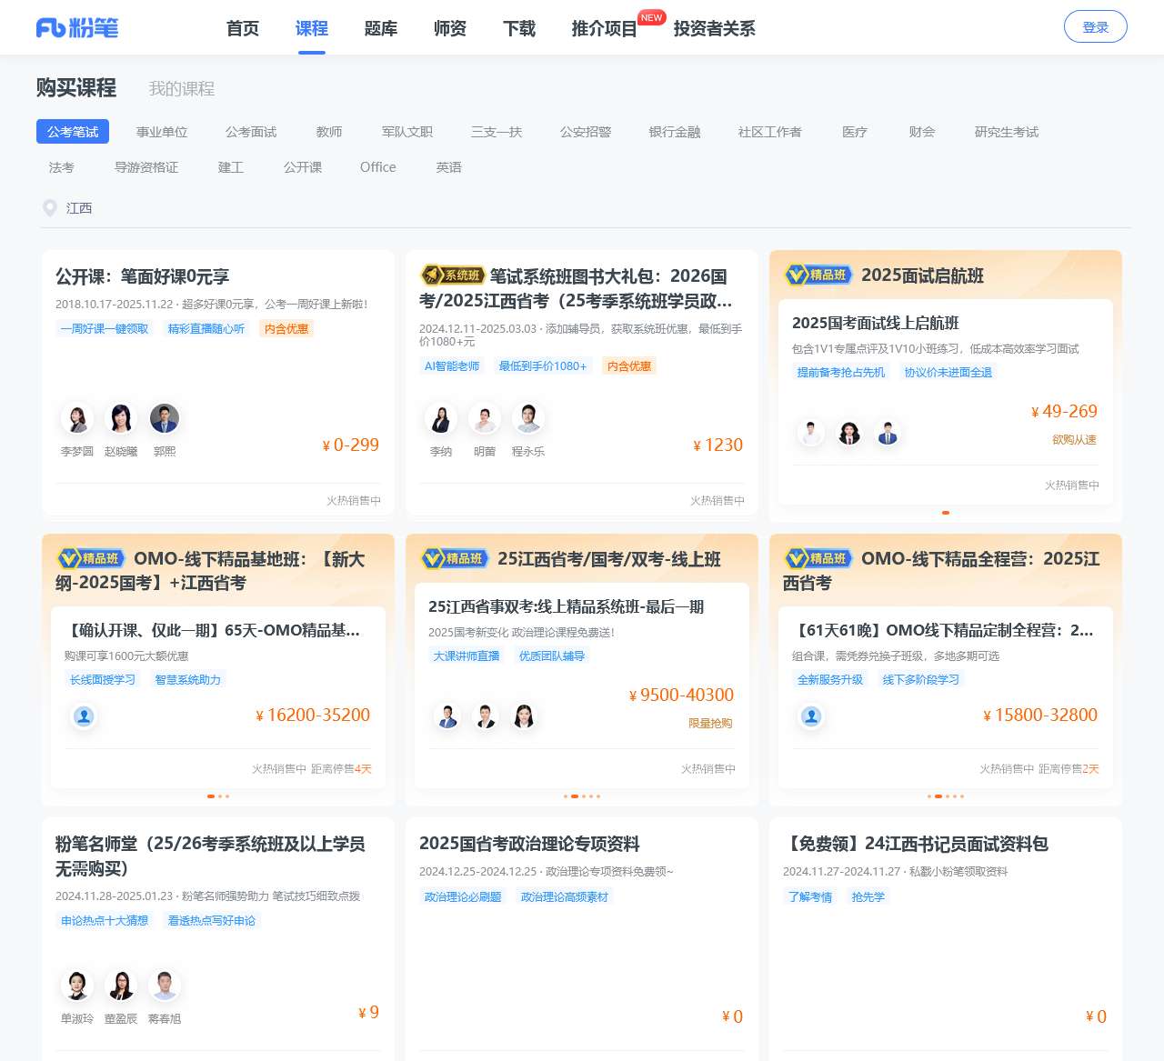Click teacher 李纳's avatar
The height and width of the screenshot is (1061, 1164).
[x=441, y=418]
